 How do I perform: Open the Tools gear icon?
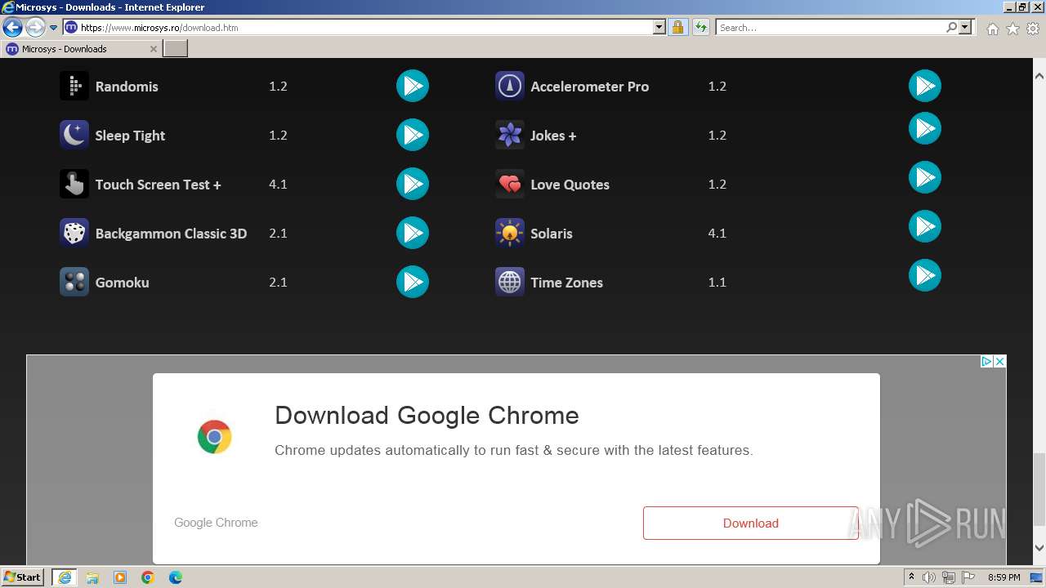[1033, 29]
